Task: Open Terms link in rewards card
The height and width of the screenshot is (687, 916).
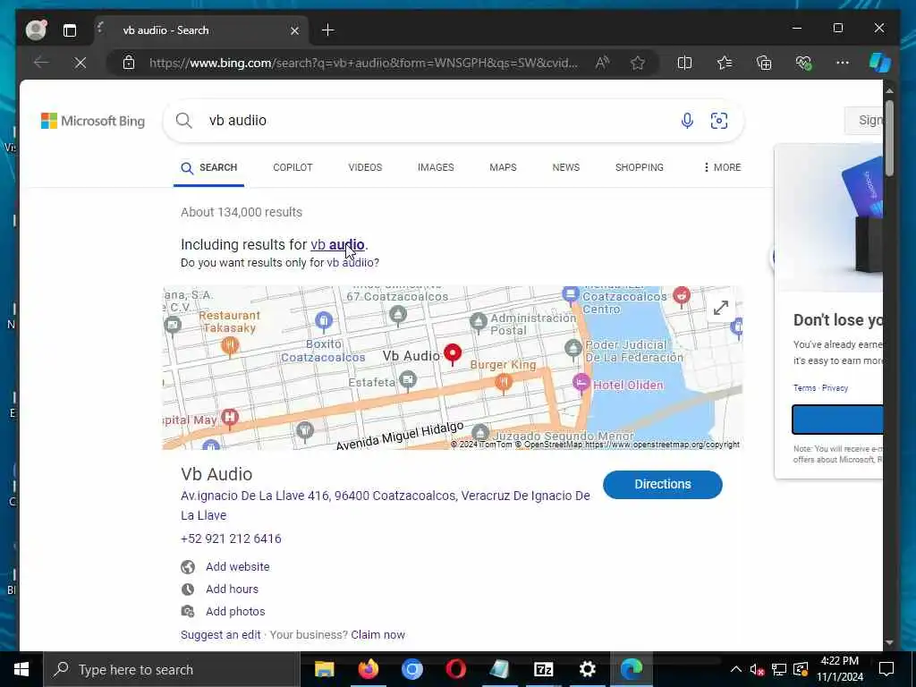Action: (804, 388)
